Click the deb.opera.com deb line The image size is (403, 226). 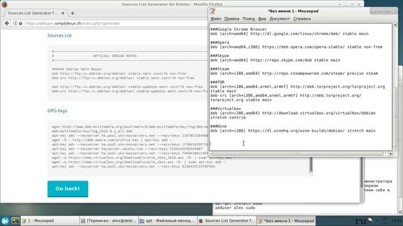pos(297,47)
